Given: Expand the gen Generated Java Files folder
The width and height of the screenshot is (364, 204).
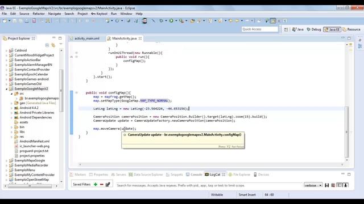Looking at the screenshot, I should click(11, 103).
